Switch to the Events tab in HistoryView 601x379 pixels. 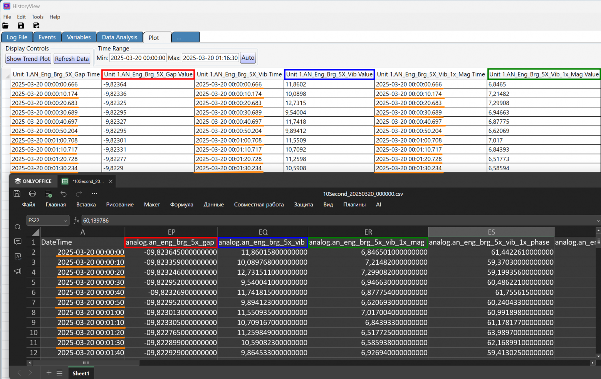(x=47, y=37)
